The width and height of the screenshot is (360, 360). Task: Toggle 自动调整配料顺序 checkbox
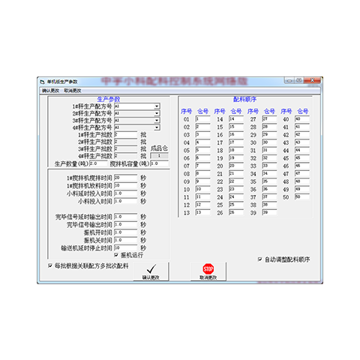(x=260, y=259)
